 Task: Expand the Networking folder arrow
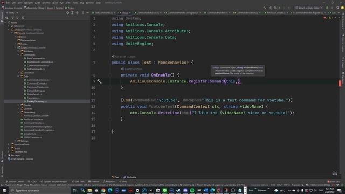[19, 112]
